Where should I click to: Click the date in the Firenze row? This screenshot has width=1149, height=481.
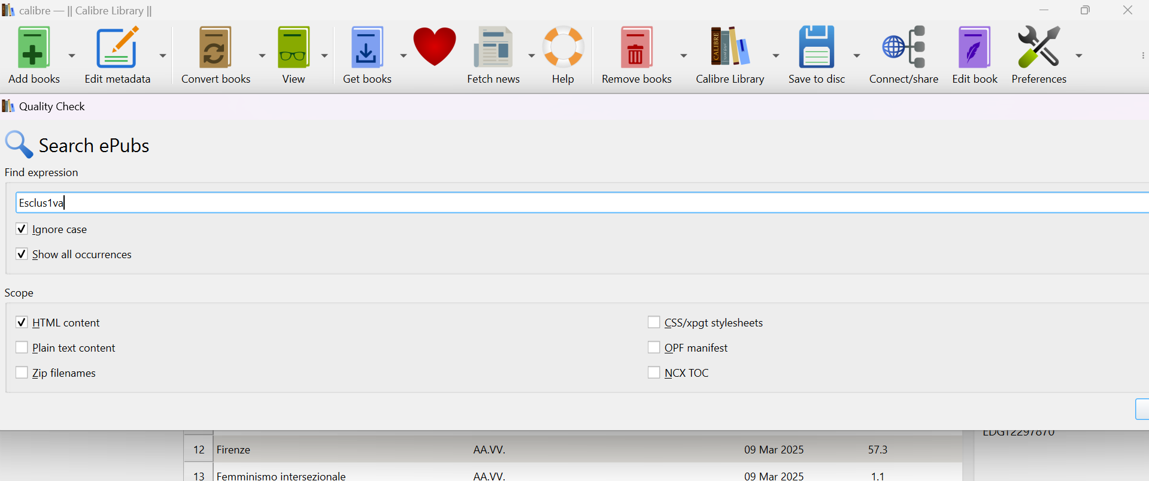(x=774, y=449)
